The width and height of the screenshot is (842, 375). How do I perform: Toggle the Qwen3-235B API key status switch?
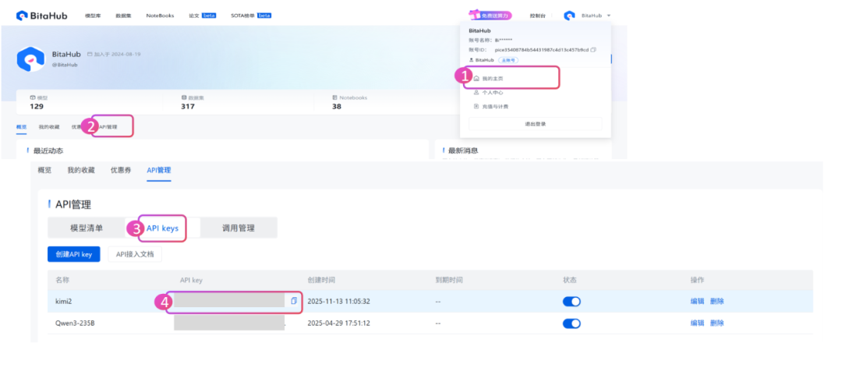(571, 324)
